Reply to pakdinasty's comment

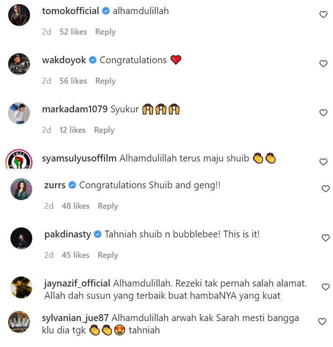108,256
